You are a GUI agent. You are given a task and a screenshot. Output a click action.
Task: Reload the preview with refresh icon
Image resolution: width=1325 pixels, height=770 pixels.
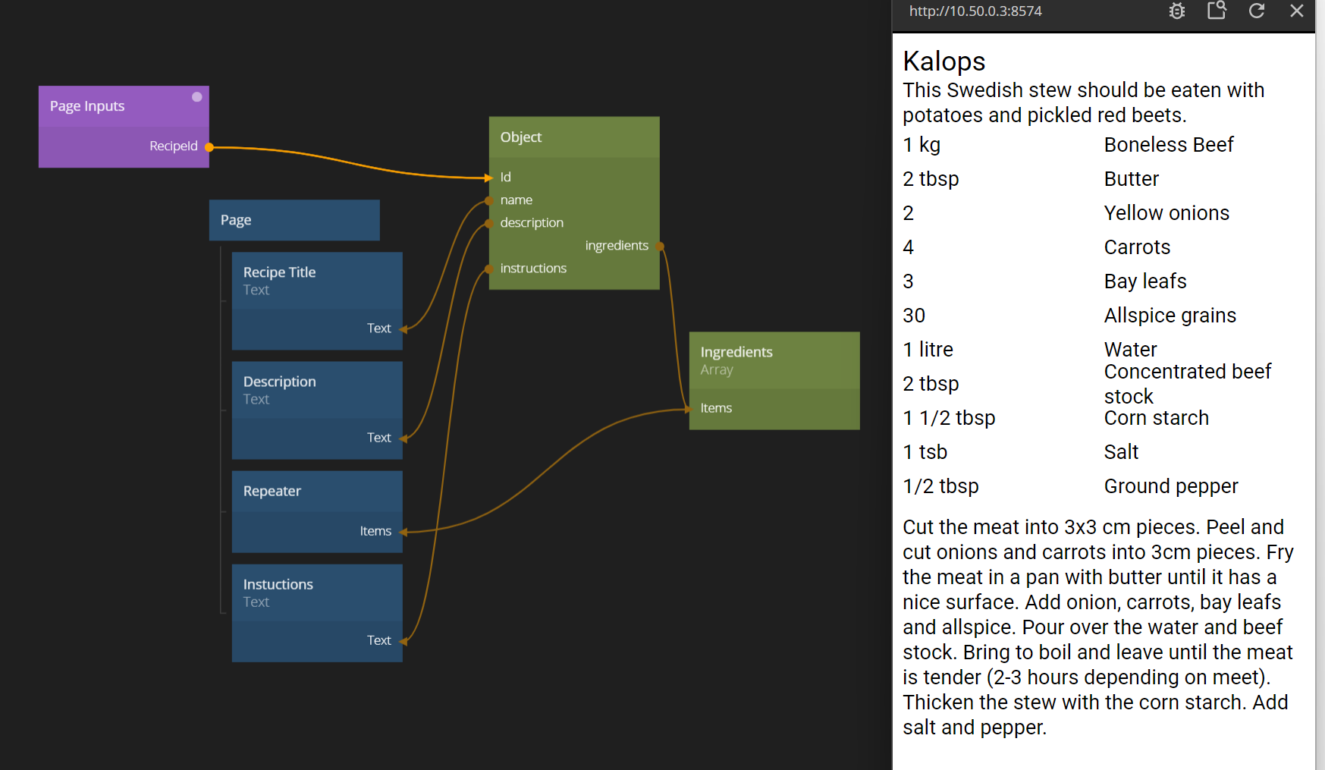point(1257,11)
